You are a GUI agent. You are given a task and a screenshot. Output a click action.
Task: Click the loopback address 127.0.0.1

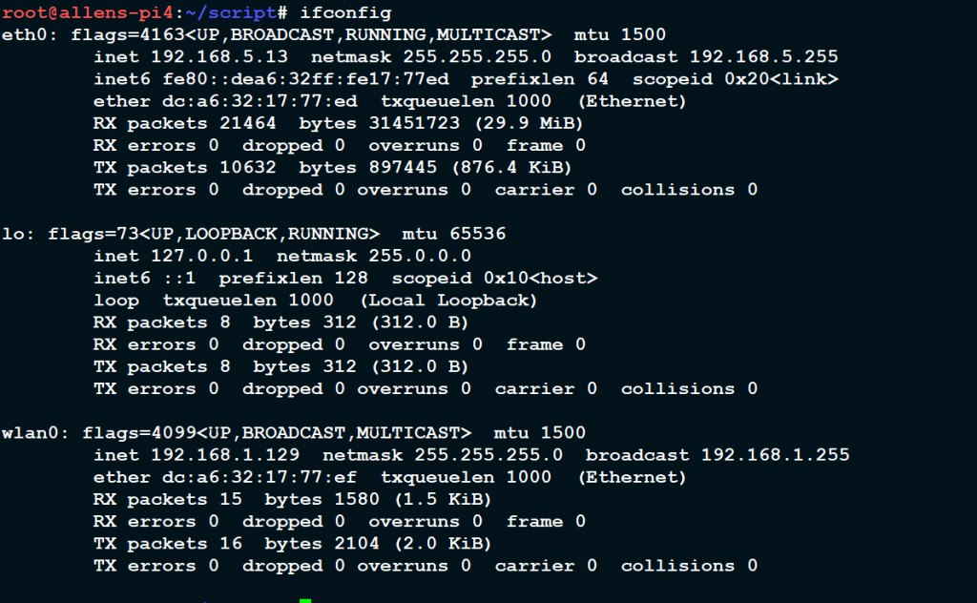tap(202, 256)
